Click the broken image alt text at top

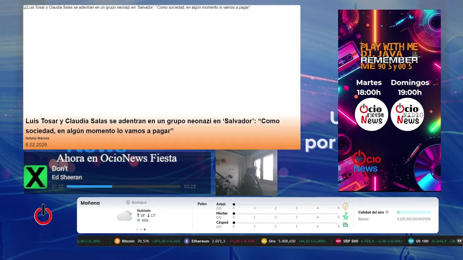[137, 8]
